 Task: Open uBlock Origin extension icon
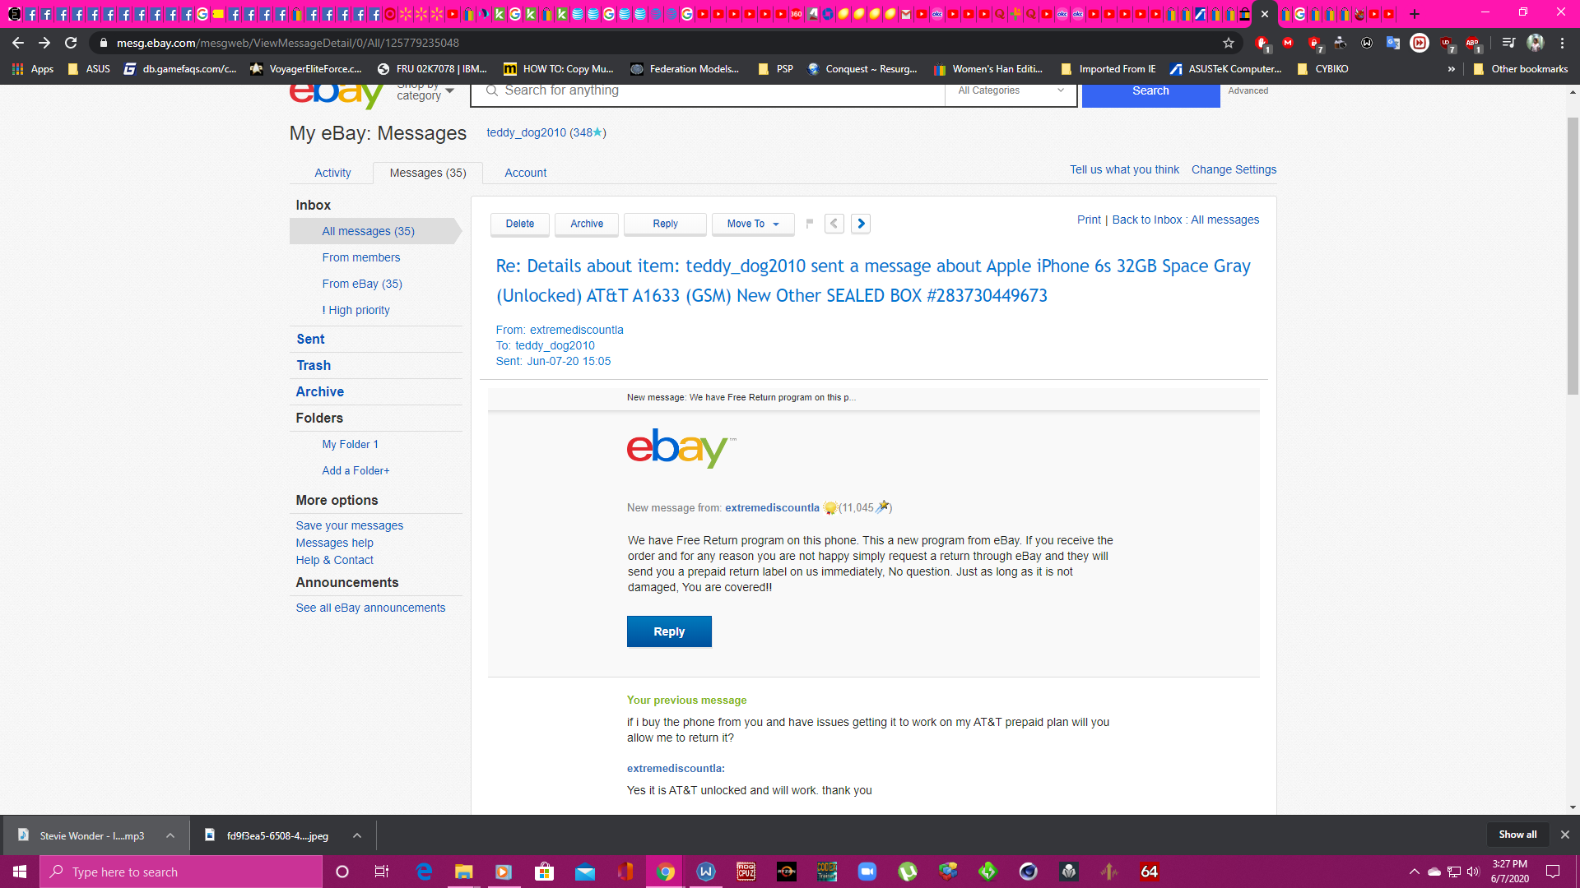[1447, 43]
